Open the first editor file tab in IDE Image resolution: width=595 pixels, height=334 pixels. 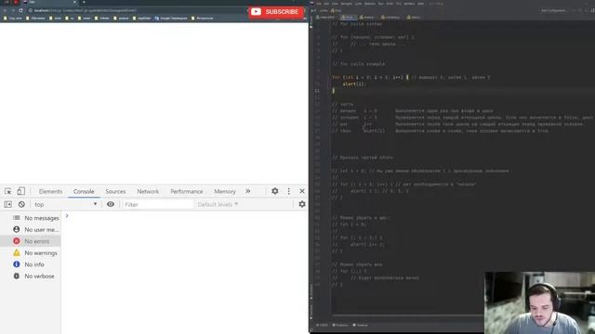[x=325, y=18]
